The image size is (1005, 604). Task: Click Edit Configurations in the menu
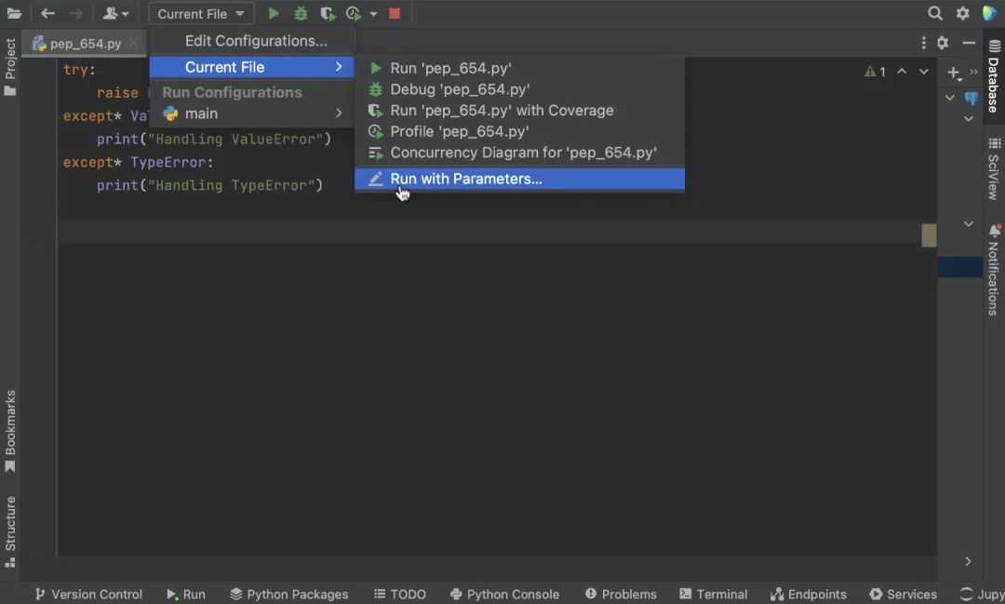click(x=257, y=41)
